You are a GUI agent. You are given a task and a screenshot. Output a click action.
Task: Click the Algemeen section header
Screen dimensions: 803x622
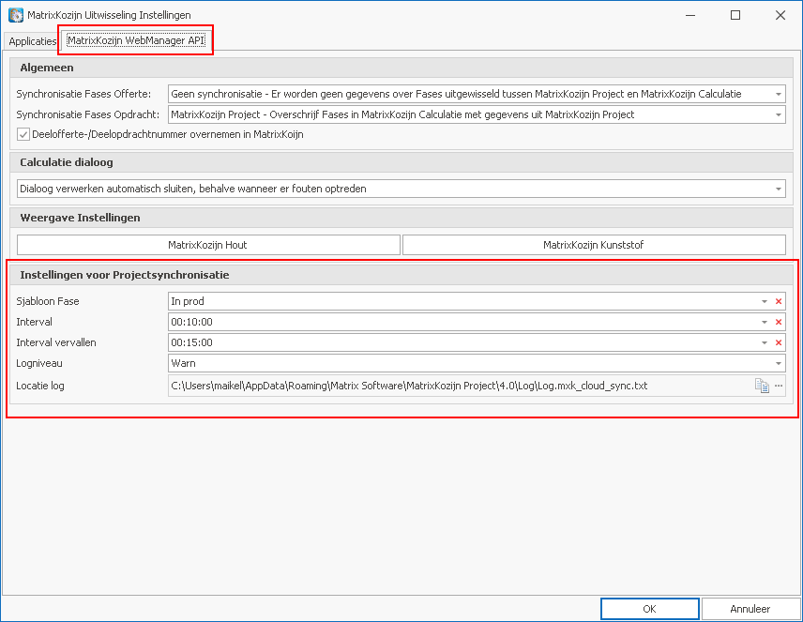(x=401, y=68)
